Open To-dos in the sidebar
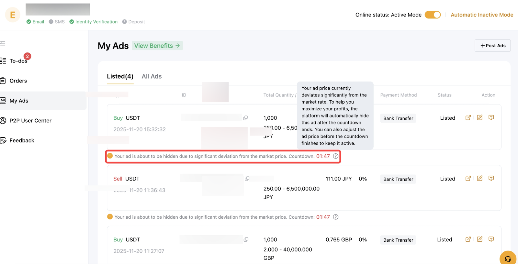 click(18, 61)
